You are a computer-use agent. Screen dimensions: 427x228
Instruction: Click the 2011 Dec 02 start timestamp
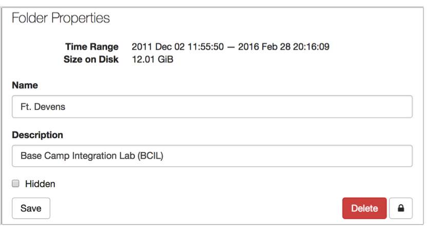(178, 47)
